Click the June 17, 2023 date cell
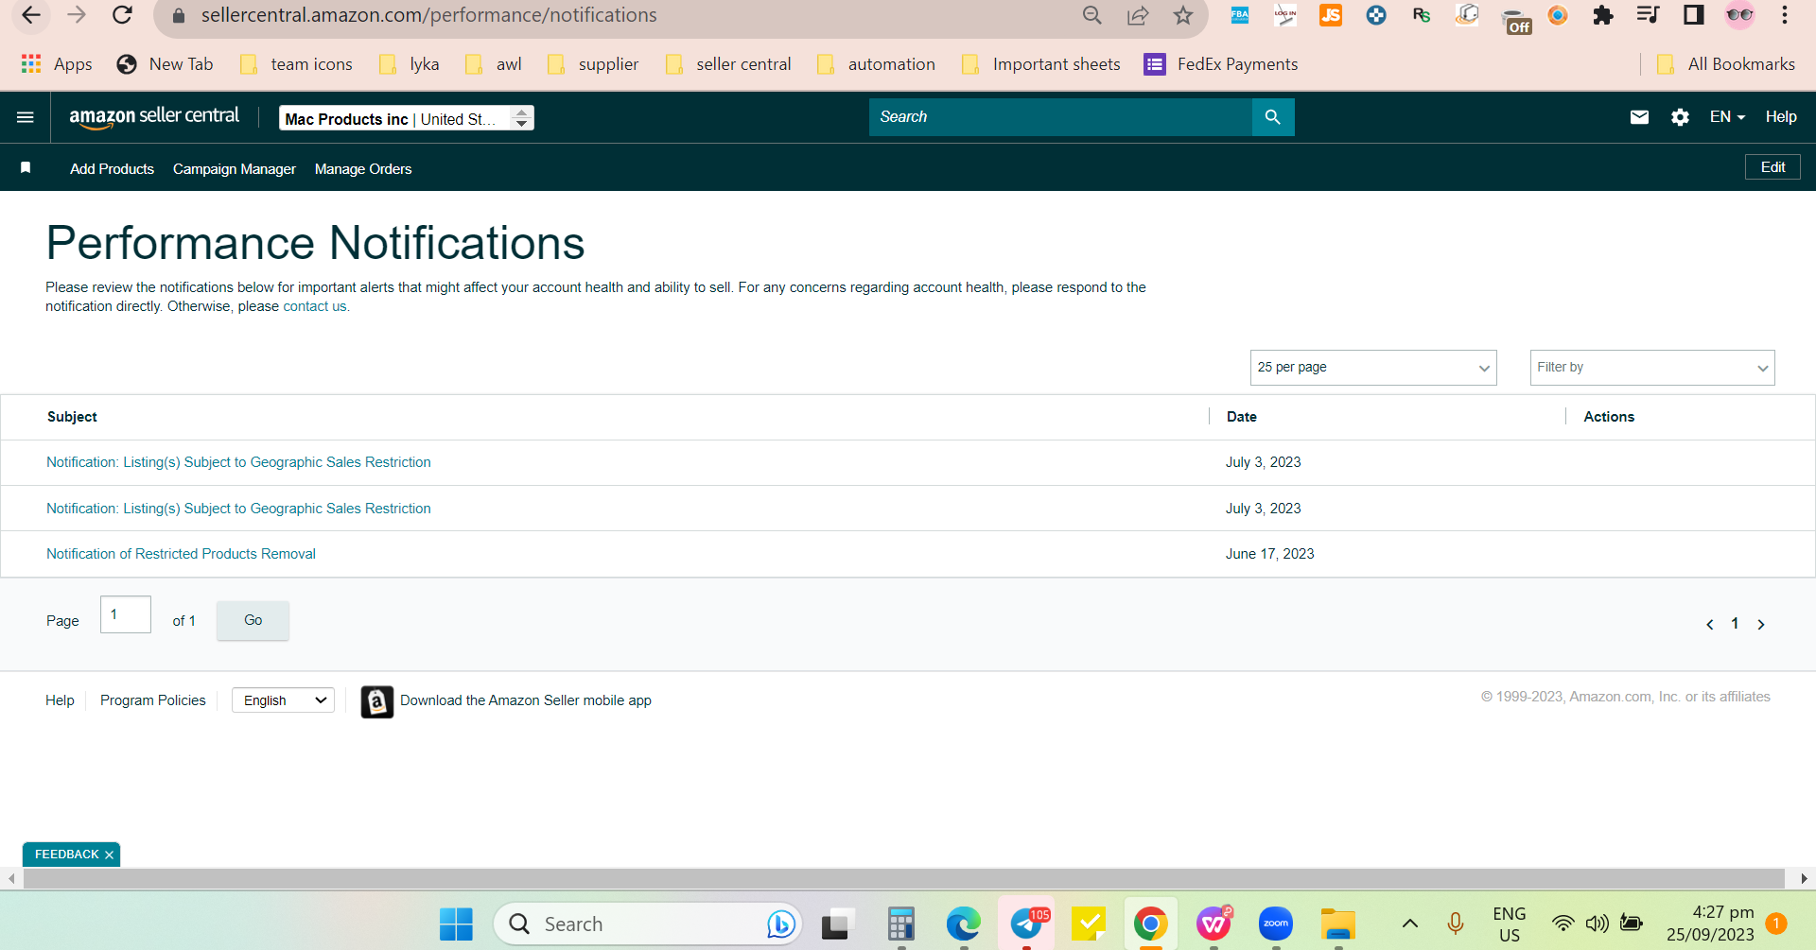Screen dimensions: 1816x950 [x=1269, y=555]
